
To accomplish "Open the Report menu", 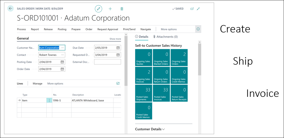I will [35, 29].
